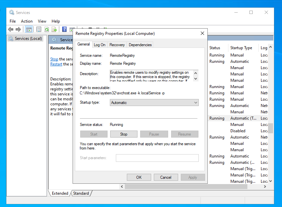
Task: Open the File menu
Action: tap(13, 21)
